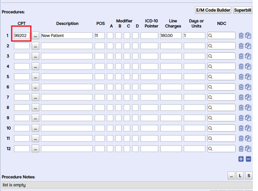Delete procedure row 3 with trash icon

[241, 56]
